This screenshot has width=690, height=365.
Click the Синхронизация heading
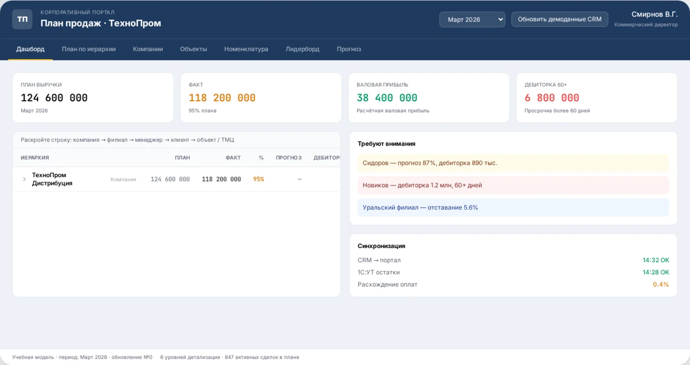click(x=381, y=246)
